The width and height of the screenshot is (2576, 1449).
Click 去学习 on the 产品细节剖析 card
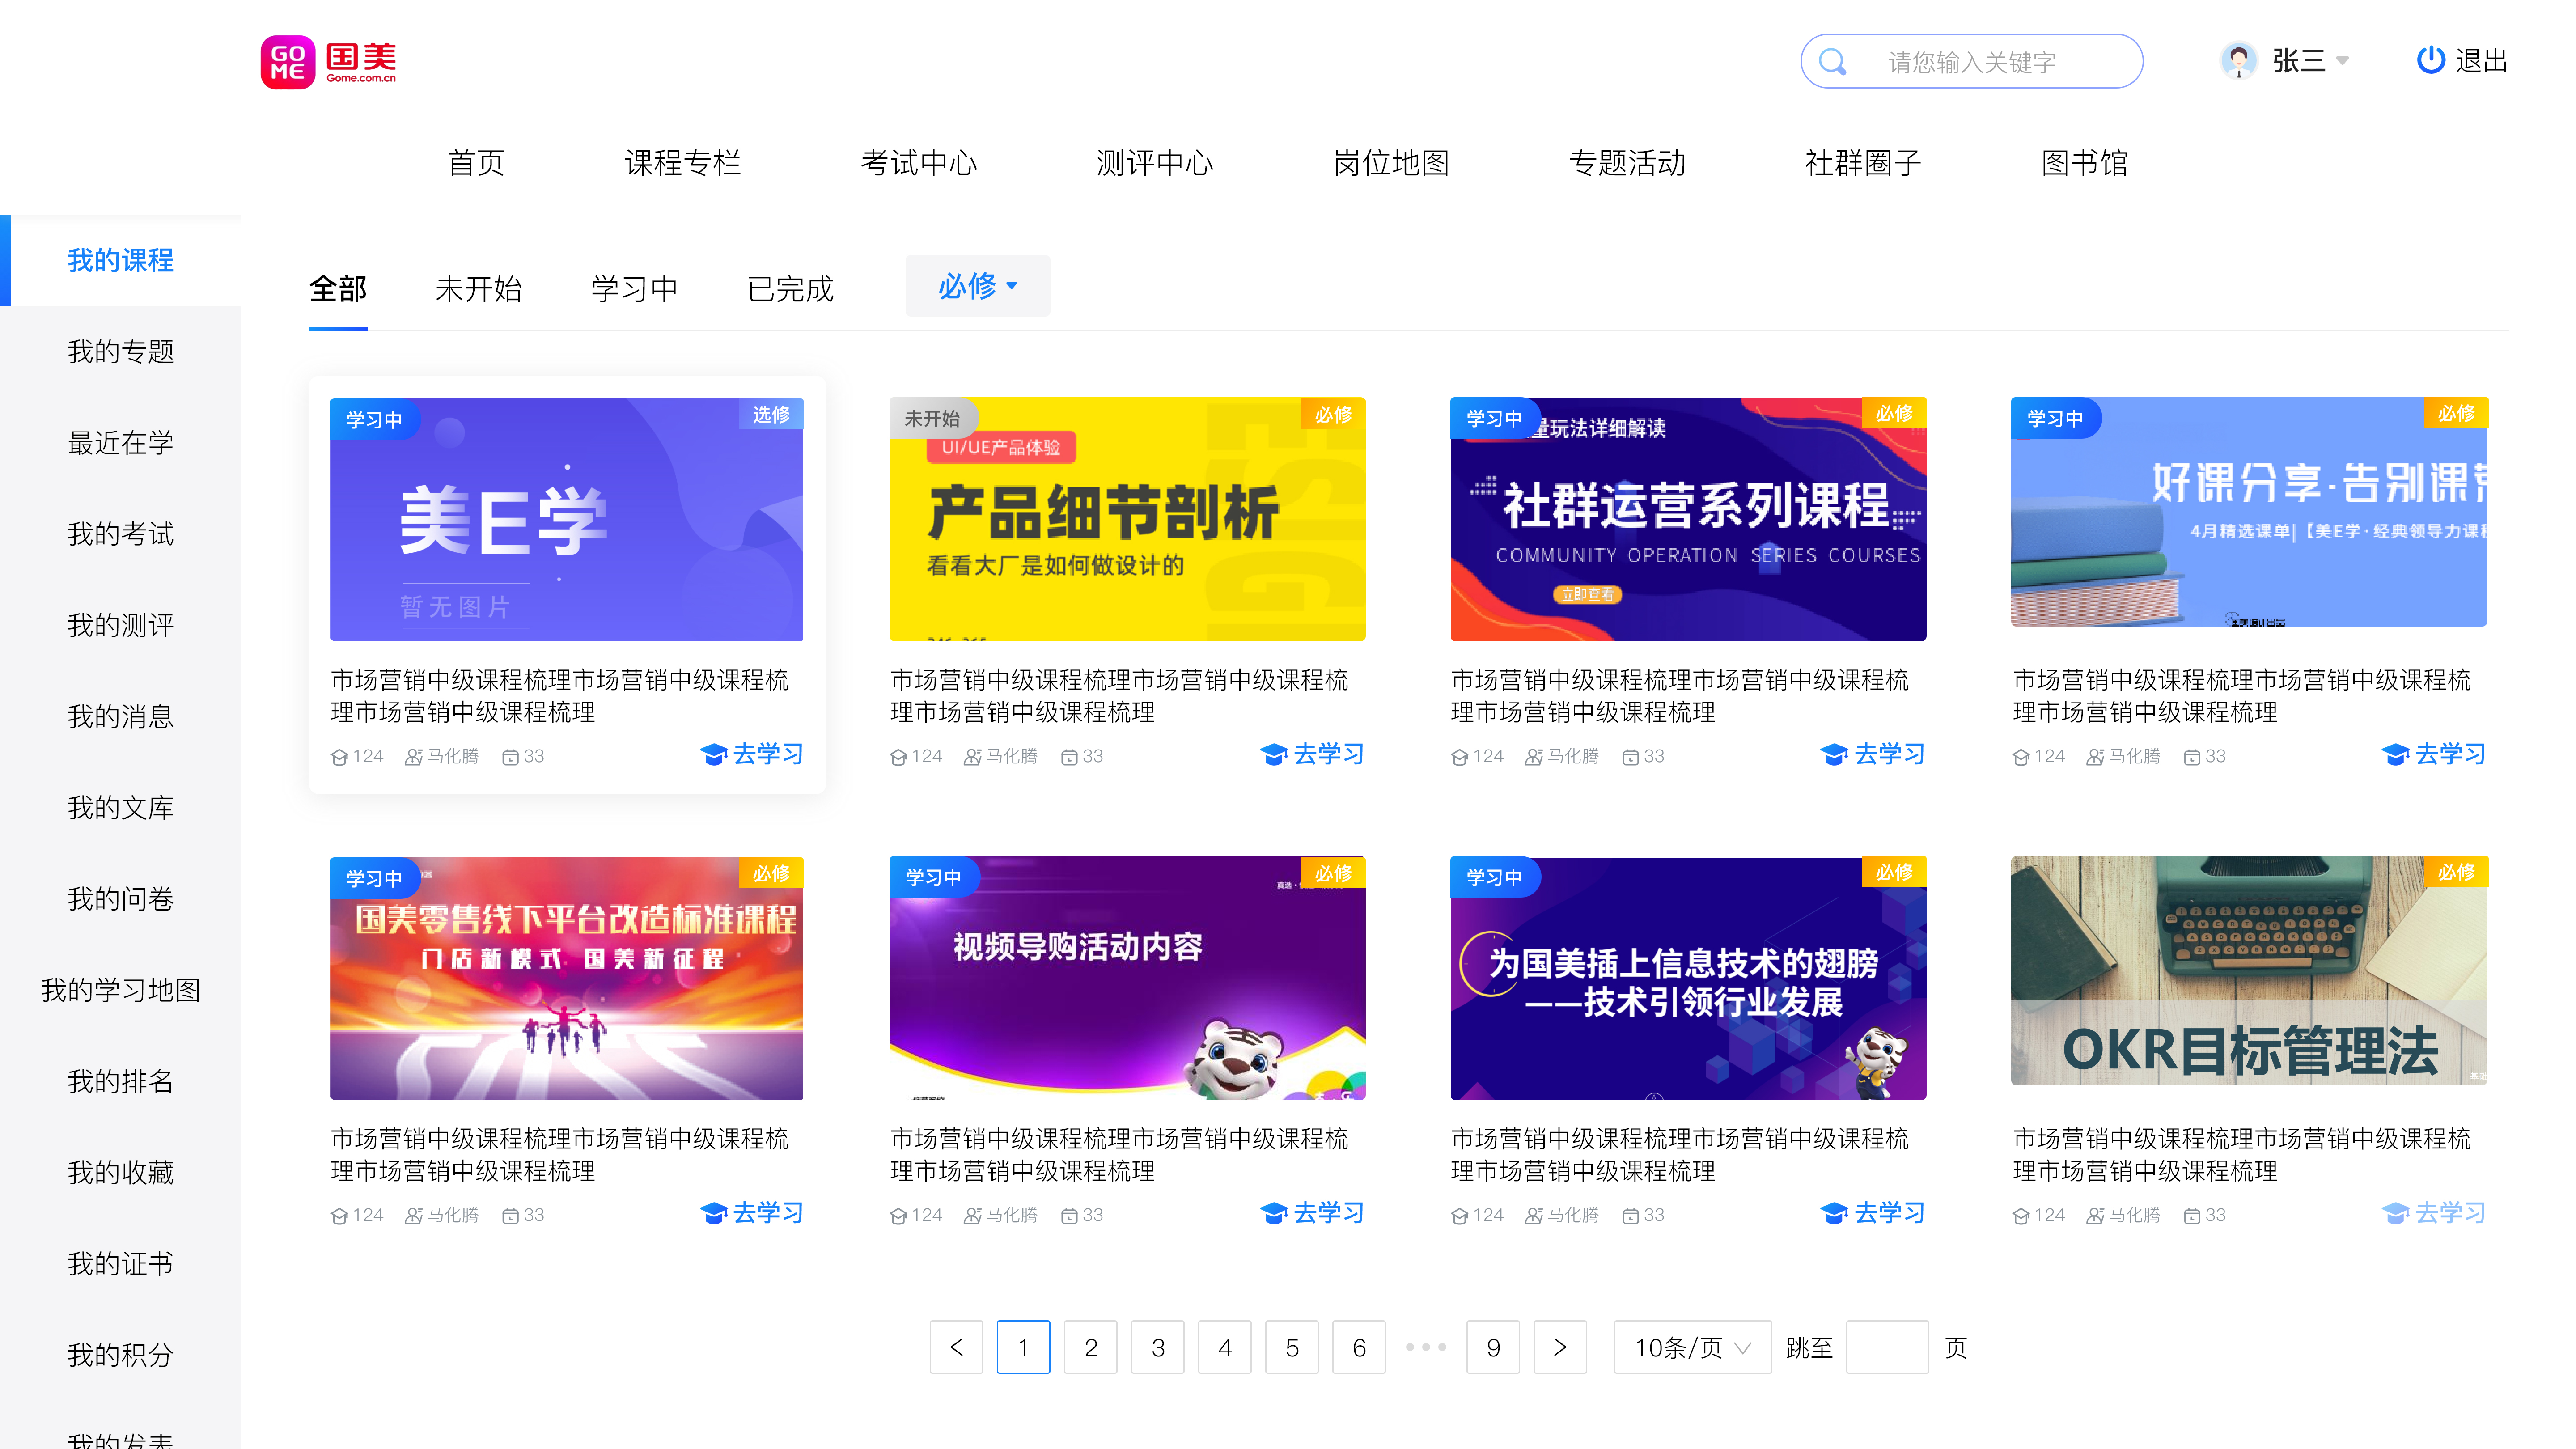pos(1312,754)
